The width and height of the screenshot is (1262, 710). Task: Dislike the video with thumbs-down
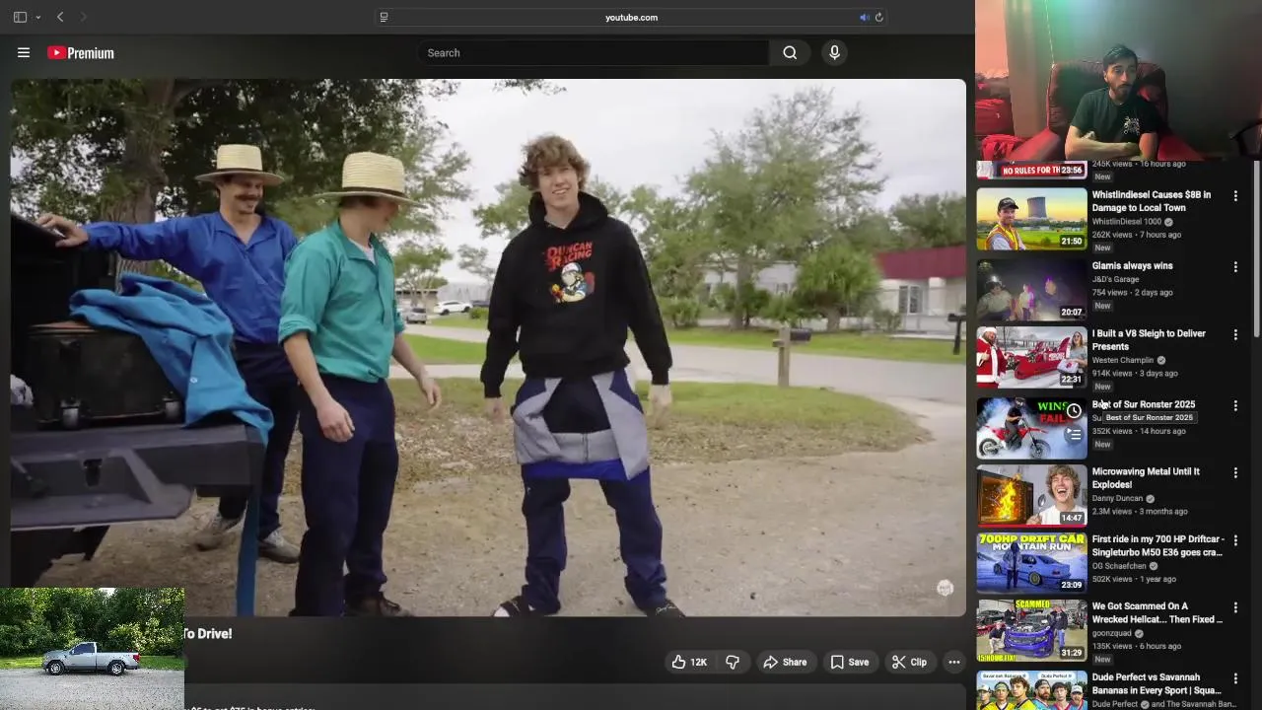tap(733, 663)
